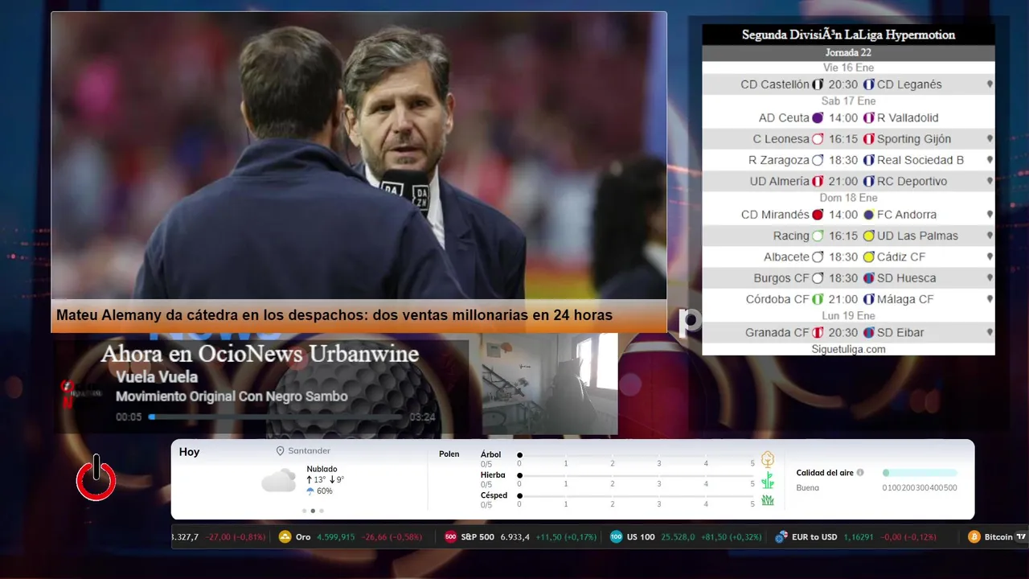This screenshot has width=1029, height=579.
Task: Click the Hoy weather label
Action: [x=189, y=452]
